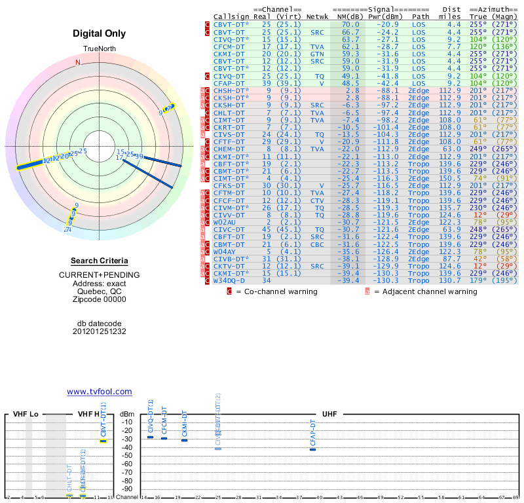
Task: Open the www.tvfool.com link
Action: pyautogui.click(x=100, y=392)
